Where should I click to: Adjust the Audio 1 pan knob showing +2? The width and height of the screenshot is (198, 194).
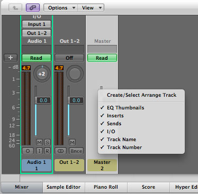click(x=42, y=74)
